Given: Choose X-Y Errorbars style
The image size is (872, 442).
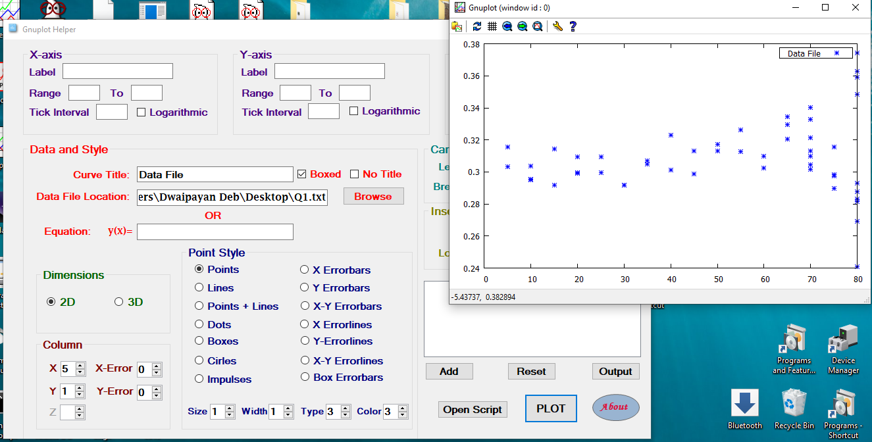Looking at the screenshot, I should click(304, 306).
